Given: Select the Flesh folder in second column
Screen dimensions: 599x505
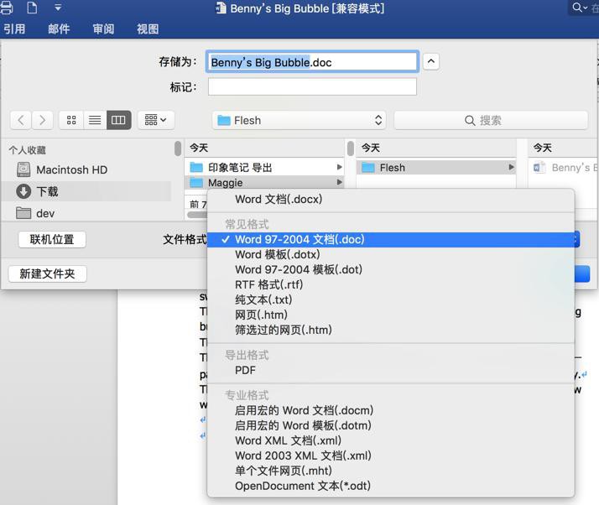Looking at the screenshot, I should pos(435,167).
